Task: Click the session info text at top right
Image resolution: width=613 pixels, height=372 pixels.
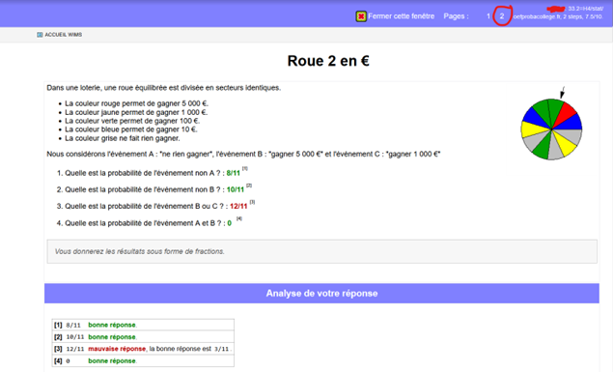Action: (558, 14)
